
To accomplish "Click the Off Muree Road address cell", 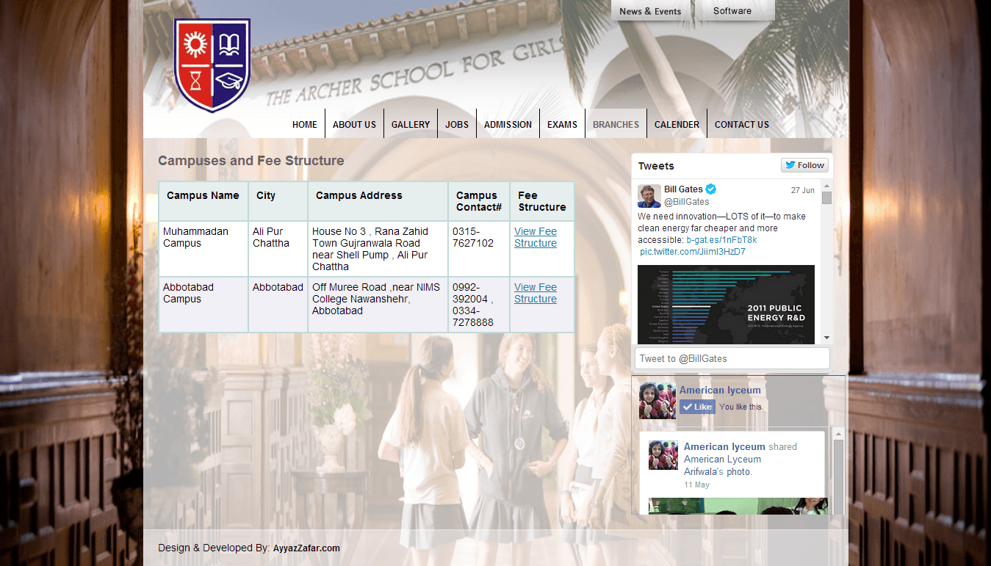I will (378, 305).
